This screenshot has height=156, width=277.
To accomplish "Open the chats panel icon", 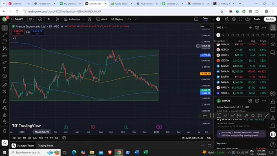I will tap(273, 53).
